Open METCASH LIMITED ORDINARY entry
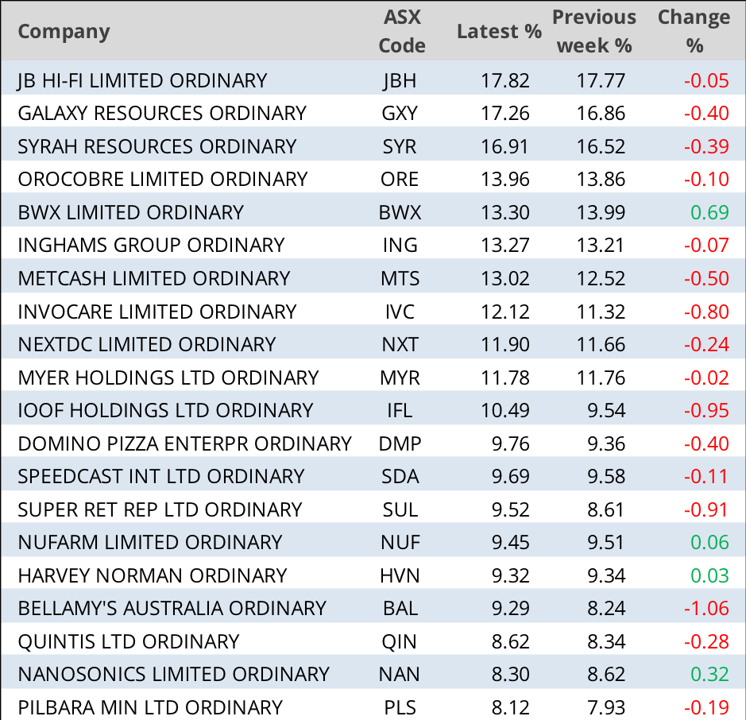The width and height of the screenshot is (746, 720). 153,278
